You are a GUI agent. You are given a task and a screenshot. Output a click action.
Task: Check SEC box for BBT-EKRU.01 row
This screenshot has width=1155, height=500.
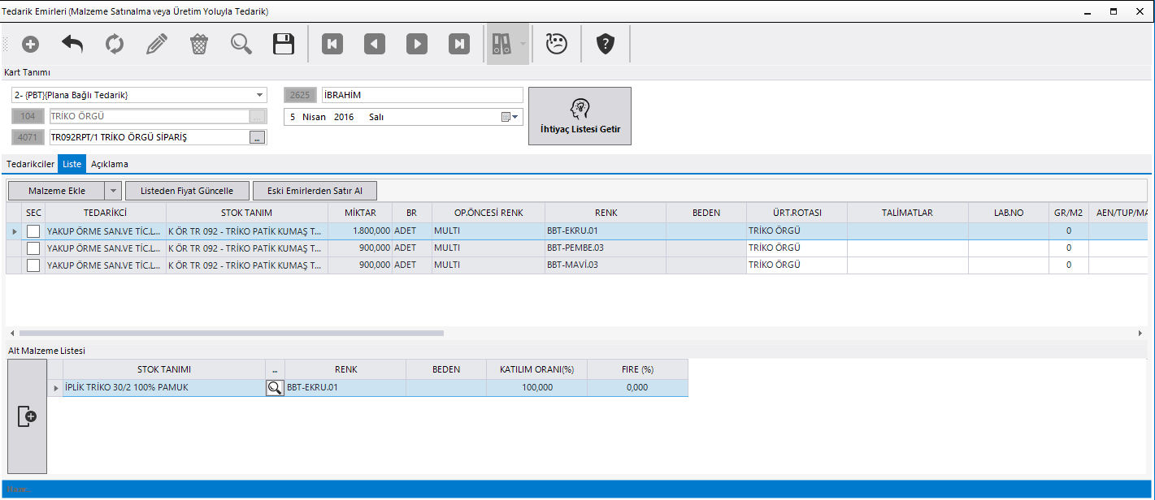point(33,231)
